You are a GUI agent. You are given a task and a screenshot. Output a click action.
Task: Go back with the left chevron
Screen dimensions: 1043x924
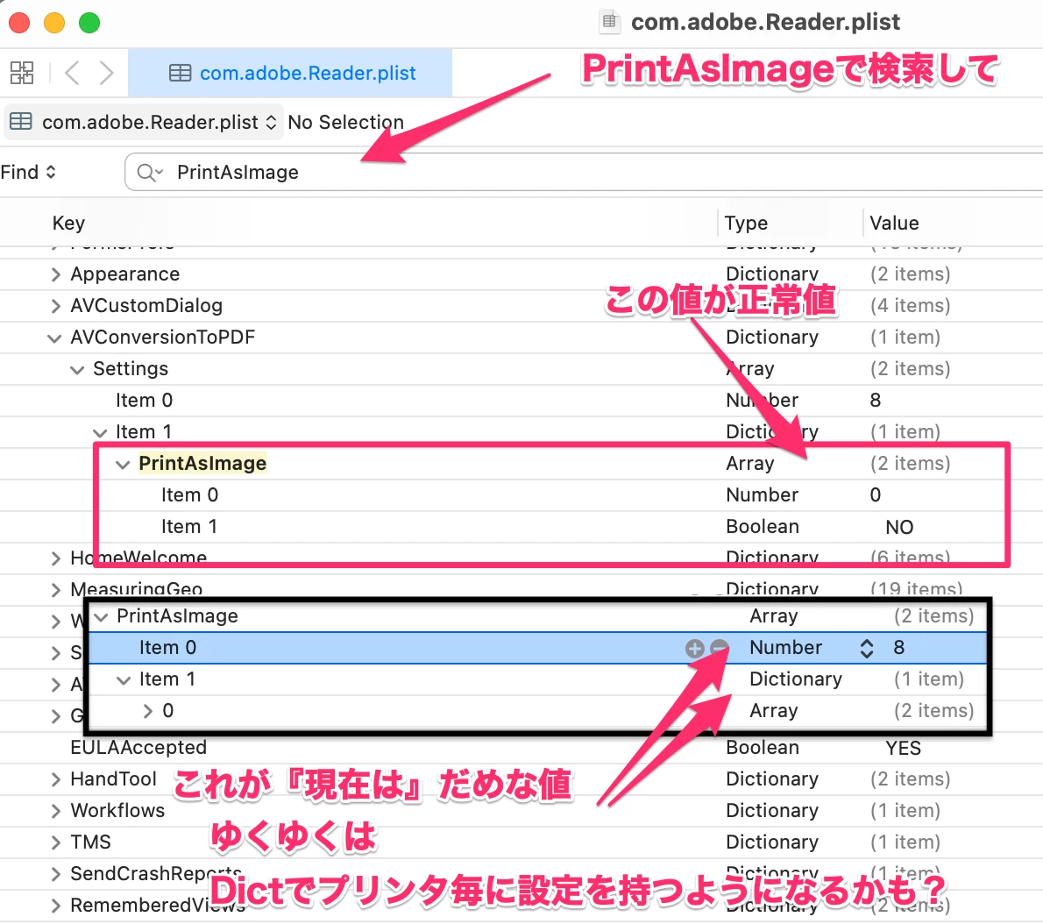click(x=72, y=73)
